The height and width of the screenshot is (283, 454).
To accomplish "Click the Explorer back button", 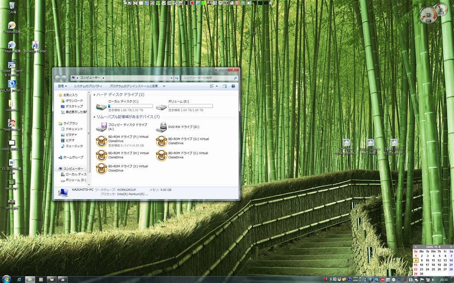I will click(57, 78).
